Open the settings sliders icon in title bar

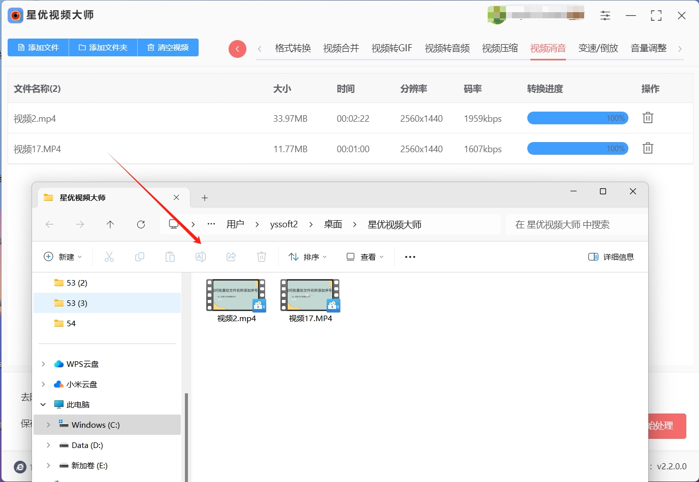pos(605,16)
